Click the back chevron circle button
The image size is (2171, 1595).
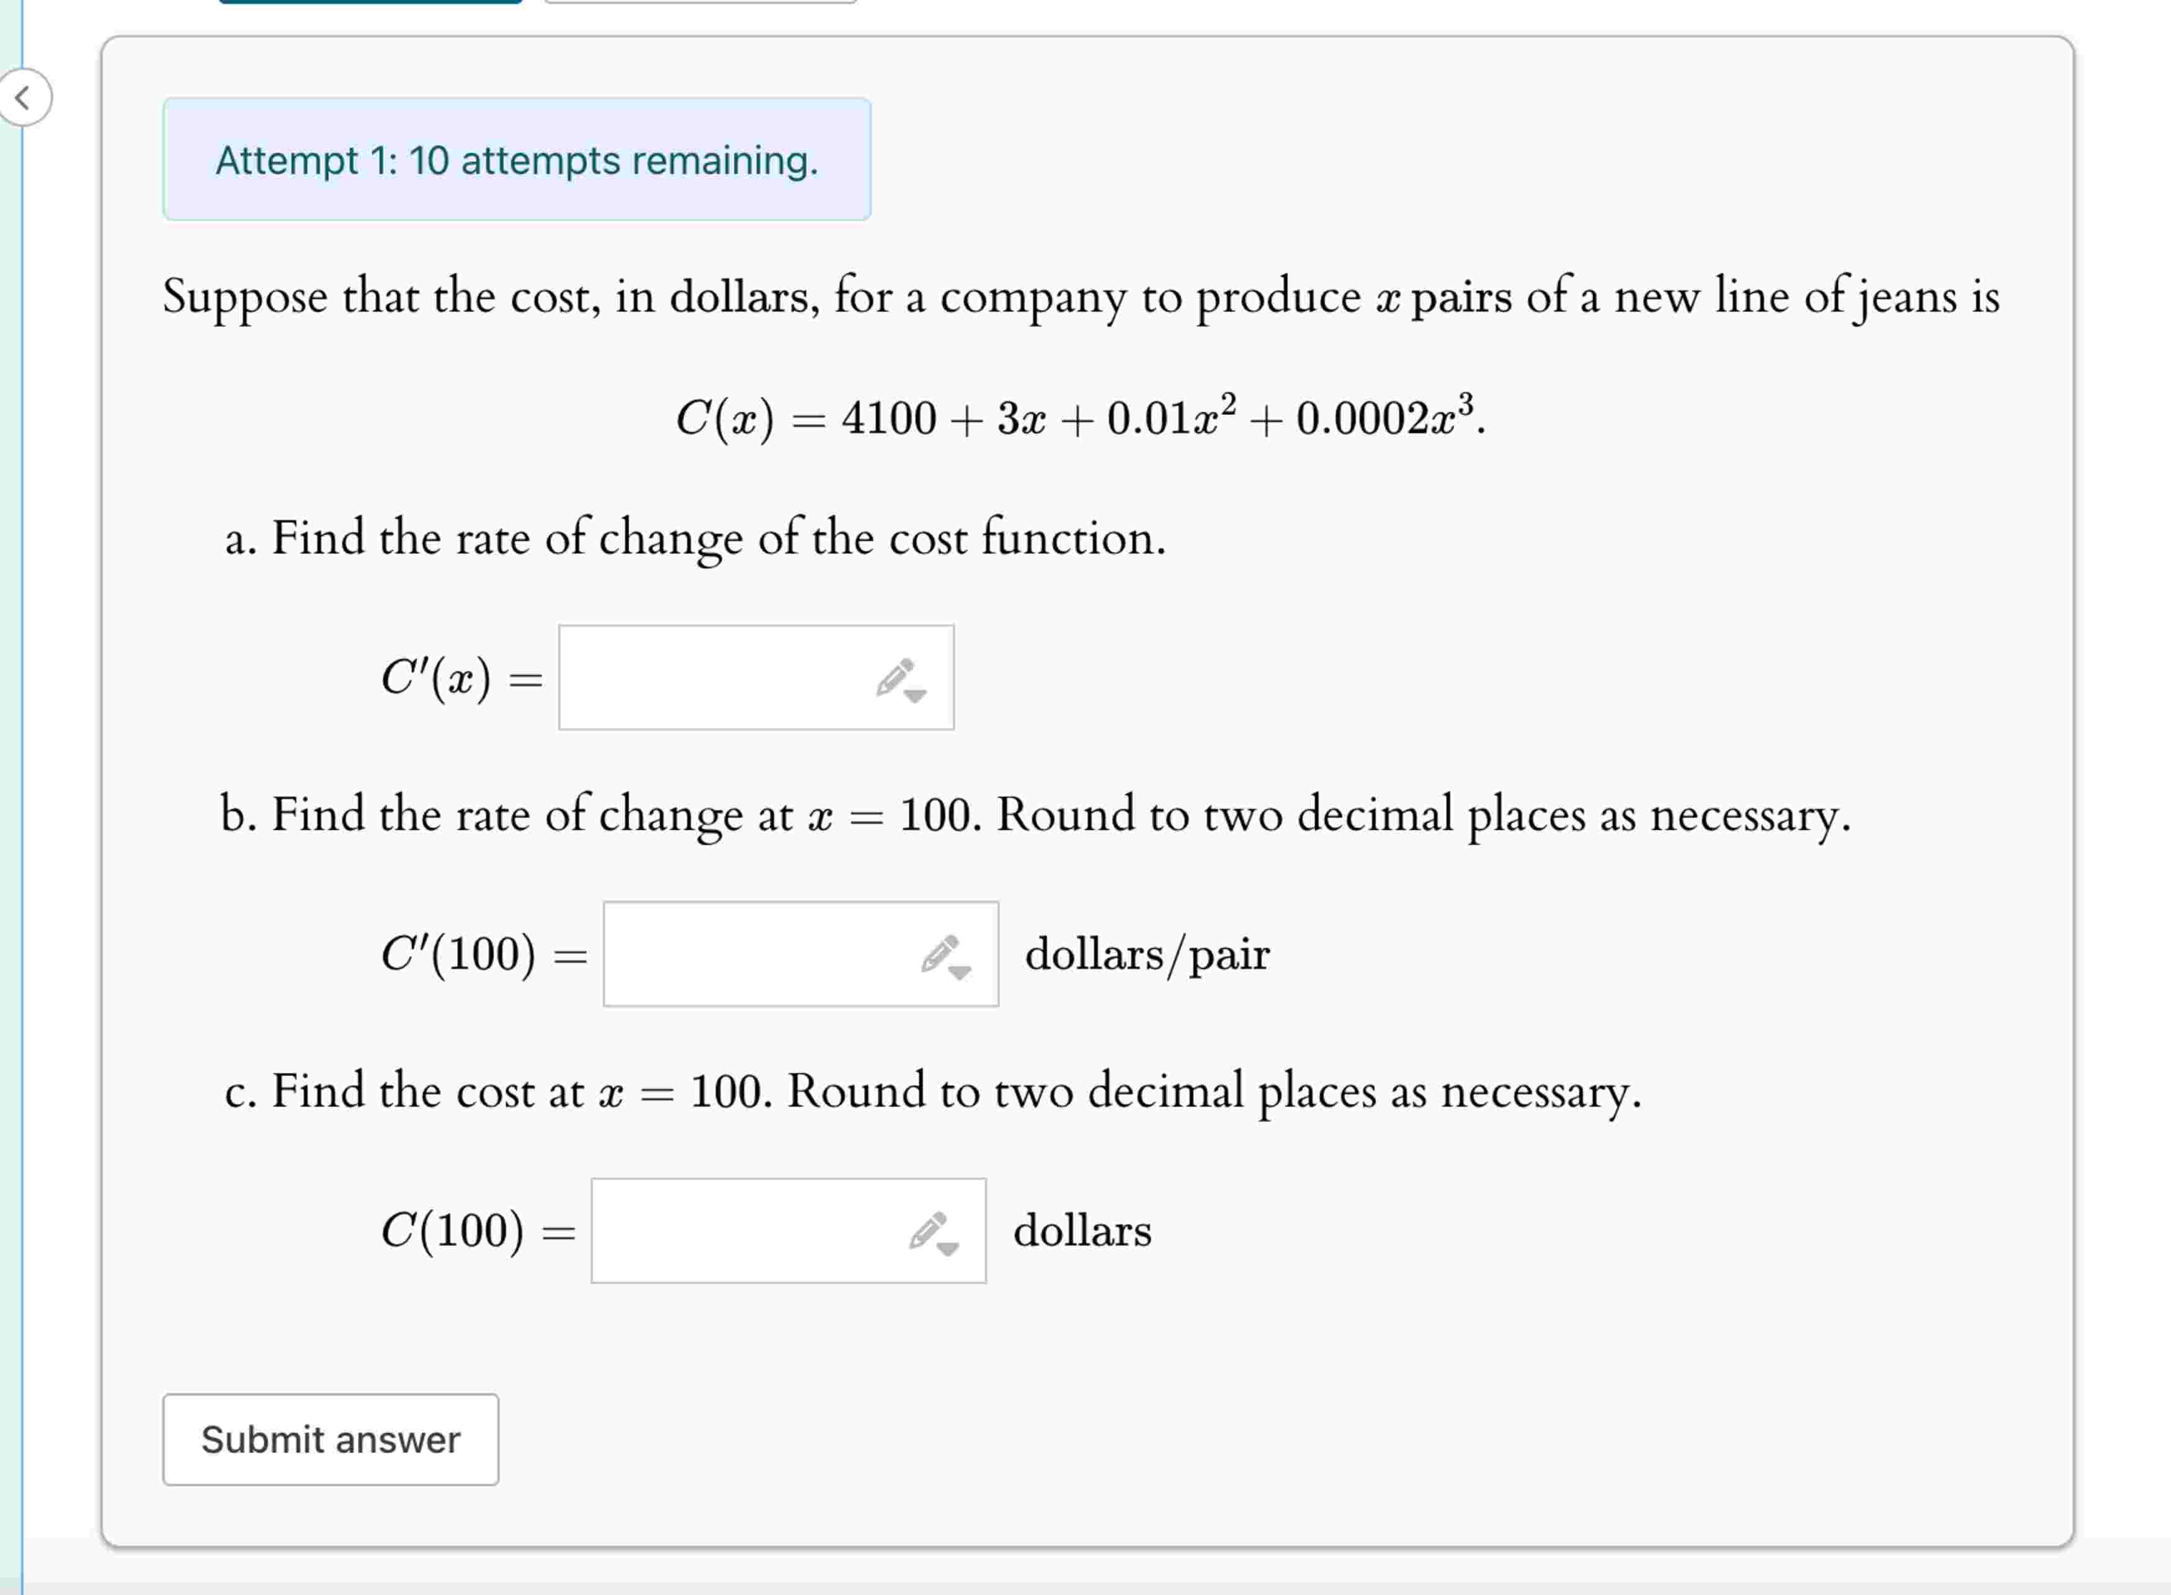click(x=23, y=97)
